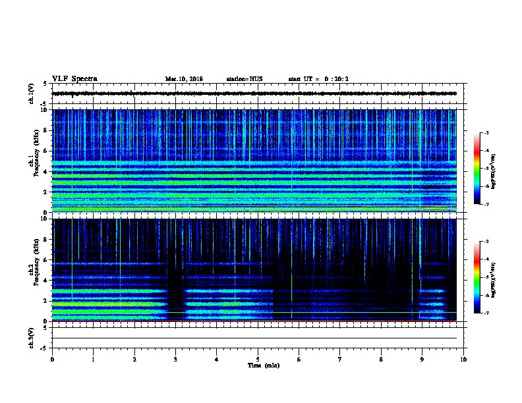Click the flat ch.3 voltage trace line
Image resolution: width=522 pixels, height=403 pixels.
254,338
